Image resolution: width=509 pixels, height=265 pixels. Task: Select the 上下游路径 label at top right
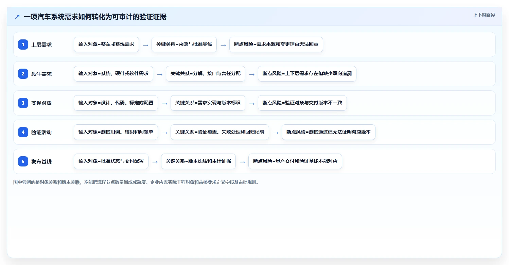coord(484,15)
